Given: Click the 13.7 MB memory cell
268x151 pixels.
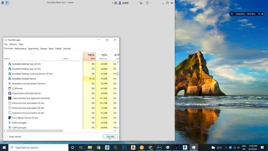Looking at the screenshot, I should click(102, 98).
